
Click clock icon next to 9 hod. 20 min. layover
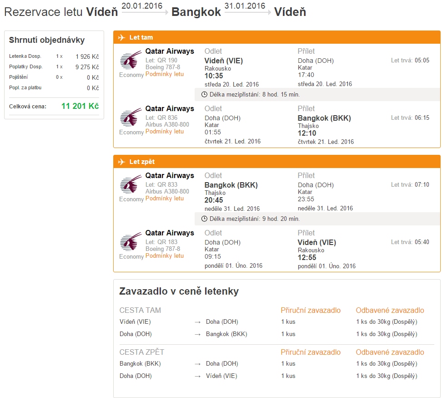[204, 219]
